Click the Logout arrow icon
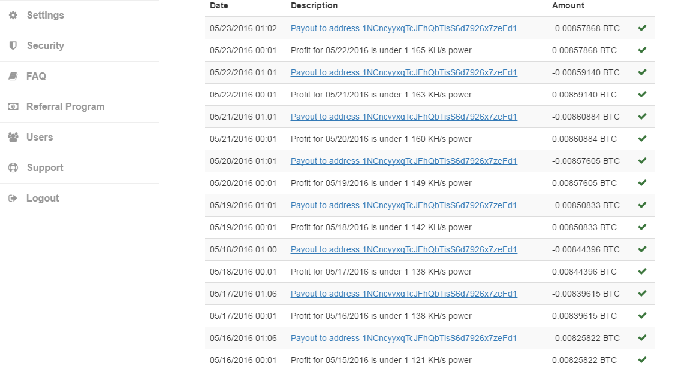The height and width of the screenshot is (381, 678). point(13,198)
